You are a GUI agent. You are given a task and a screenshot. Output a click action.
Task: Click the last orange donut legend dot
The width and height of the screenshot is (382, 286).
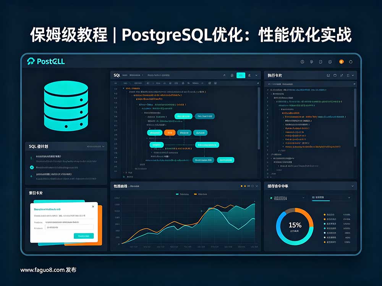coord(324,242)
